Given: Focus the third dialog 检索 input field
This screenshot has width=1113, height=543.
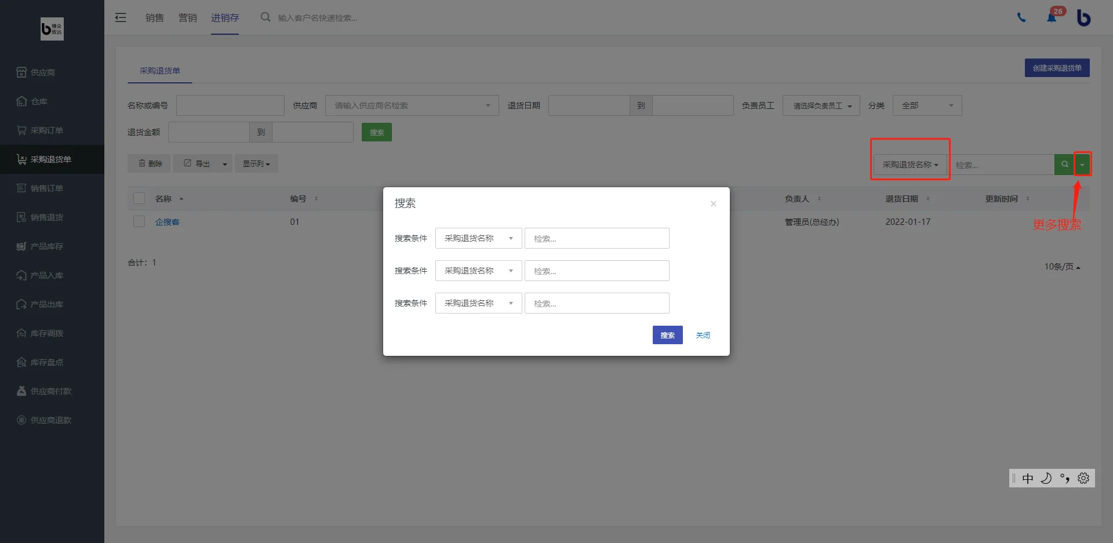Looking at the screenshot, I should [x=597, y=303].
